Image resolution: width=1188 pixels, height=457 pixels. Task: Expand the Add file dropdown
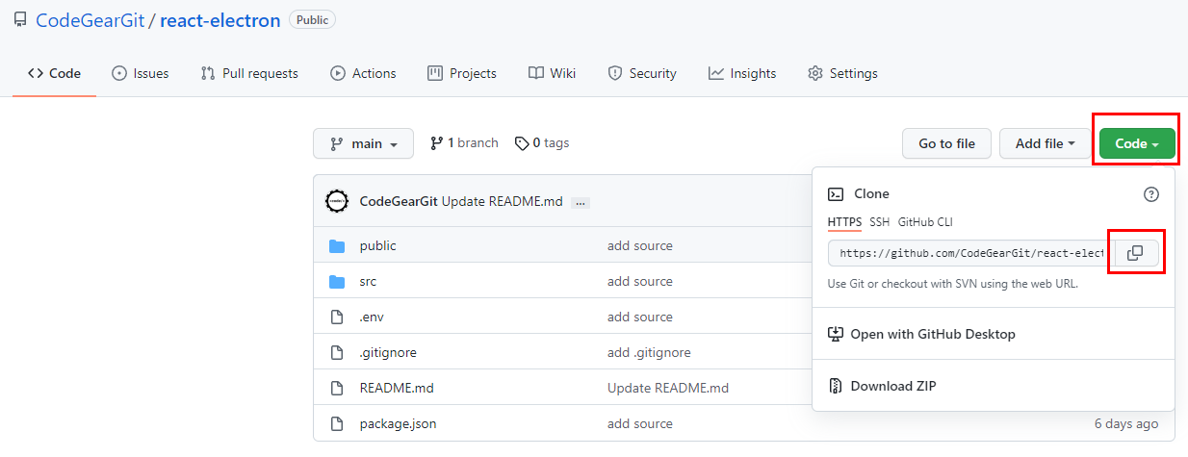1046,143
